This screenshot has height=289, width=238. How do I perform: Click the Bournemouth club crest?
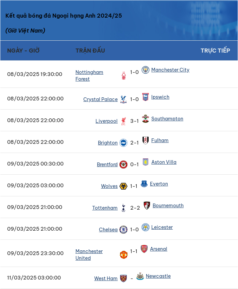click(x=147, y=206)
